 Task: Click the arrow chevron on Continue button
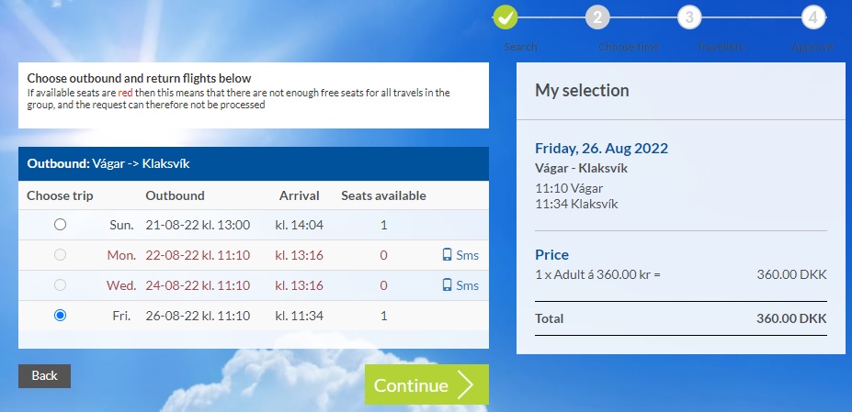coord(466,385)
